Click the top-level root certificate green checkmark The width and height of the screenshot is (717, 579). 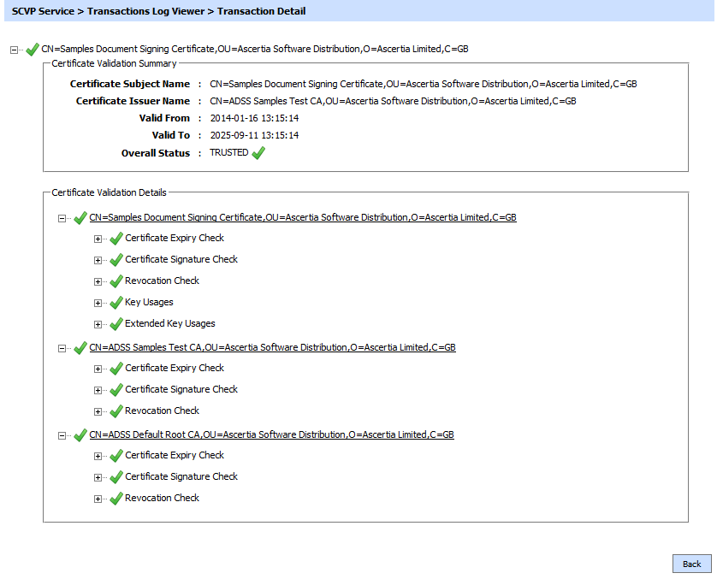tap(33, 49)
